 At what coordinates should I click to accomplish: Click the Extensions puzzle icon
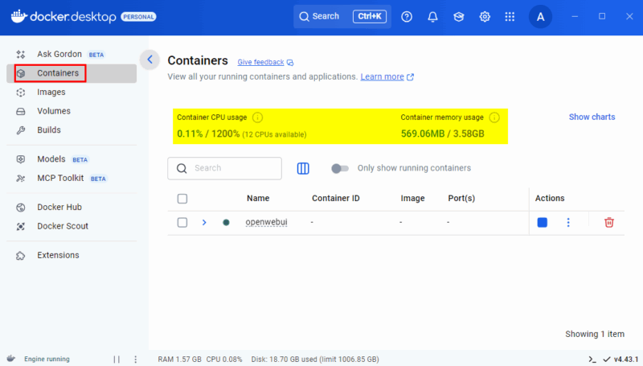pyautogui.click(x=21, y=256)
